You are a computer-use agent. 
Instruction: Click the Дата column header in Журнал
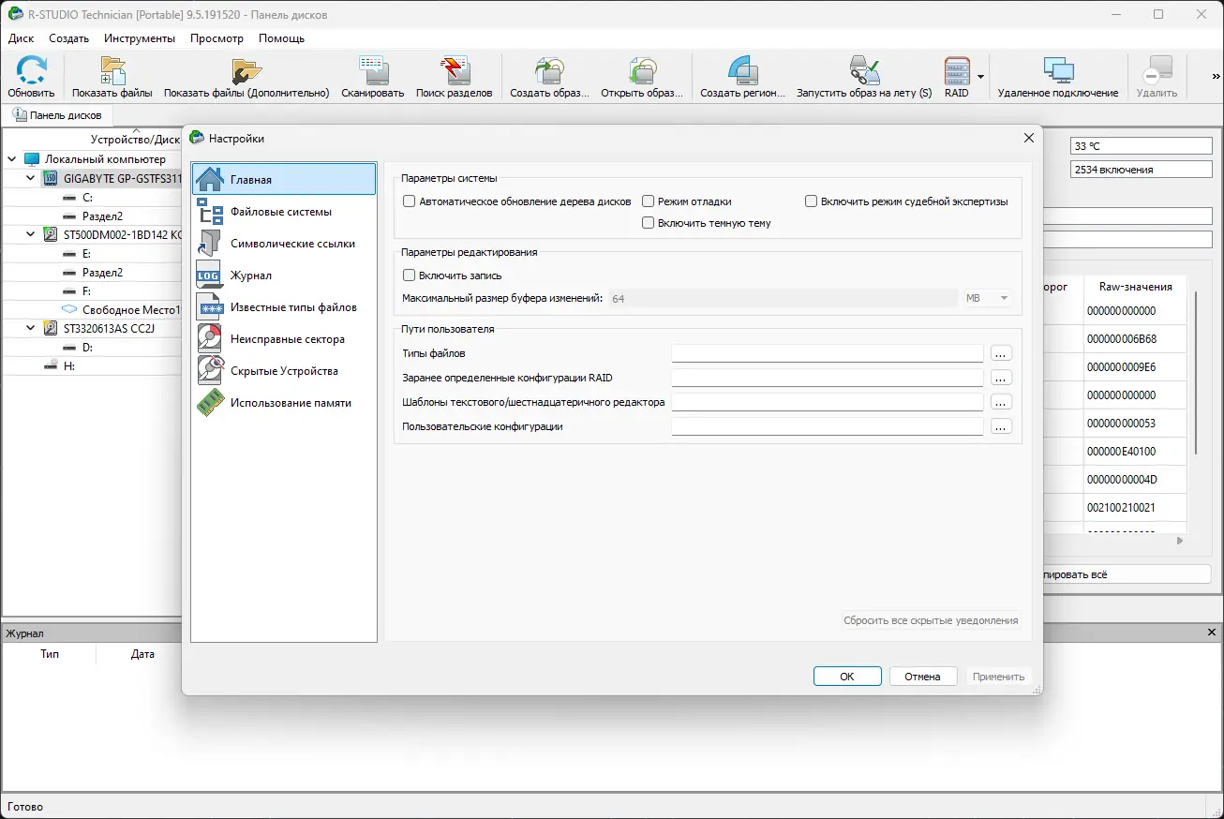142,654
